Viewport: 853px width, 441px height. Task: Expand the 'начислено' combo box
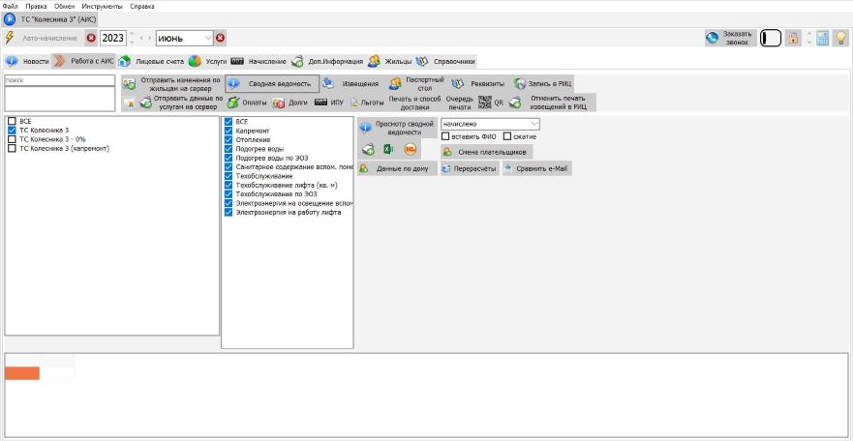(x=534, y=124)
